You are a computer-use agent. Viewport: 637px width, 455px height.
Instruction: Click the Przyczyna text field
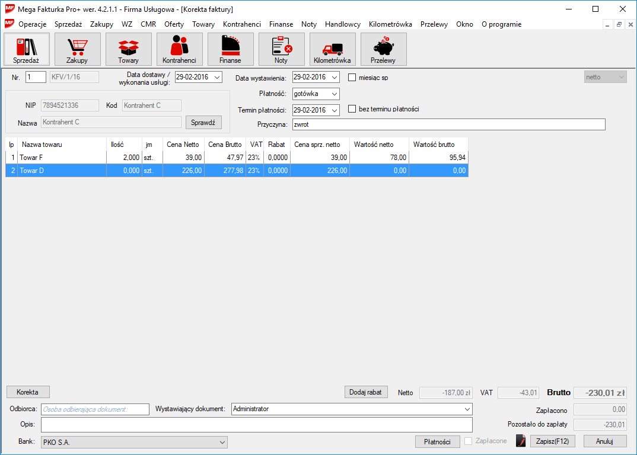pyautogui.click(x=448, y=124)
